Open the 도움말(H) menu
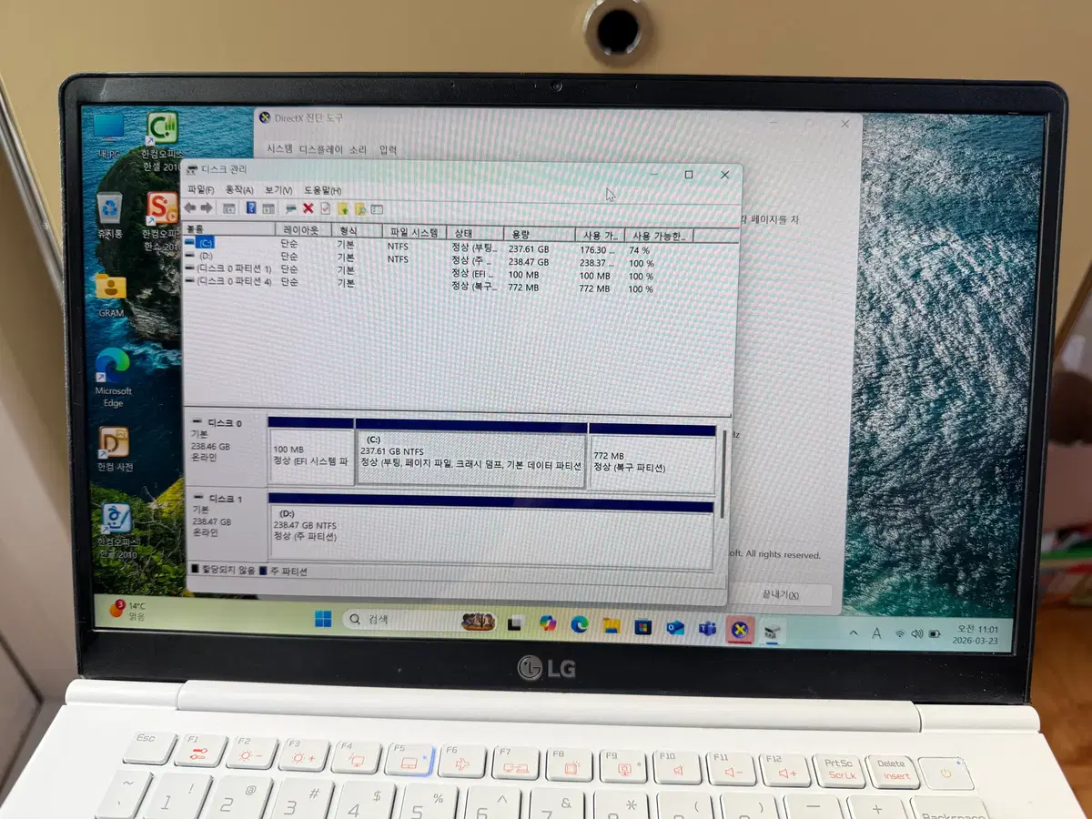Viewport: 1092px width, 819px height. point(322,190)
